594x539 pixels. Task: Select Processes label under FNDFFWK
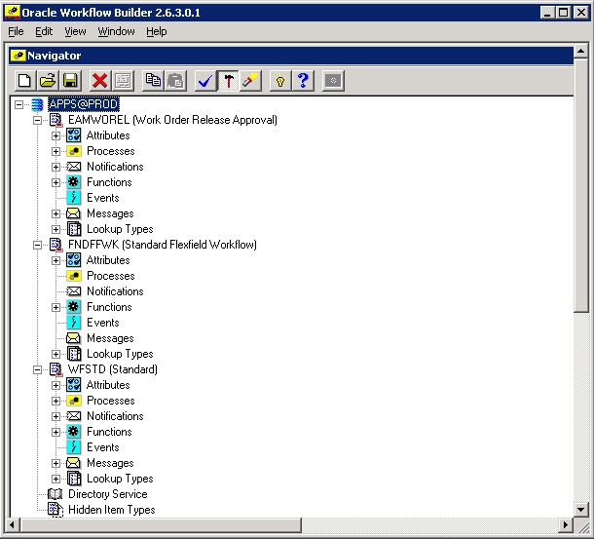[111, 276]
